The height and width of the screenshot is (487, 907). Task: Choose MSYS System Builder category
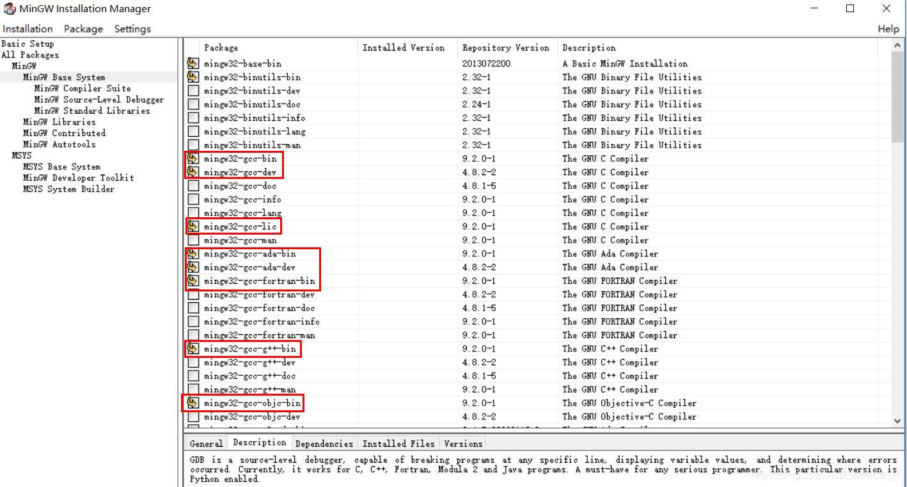[68, 189]
